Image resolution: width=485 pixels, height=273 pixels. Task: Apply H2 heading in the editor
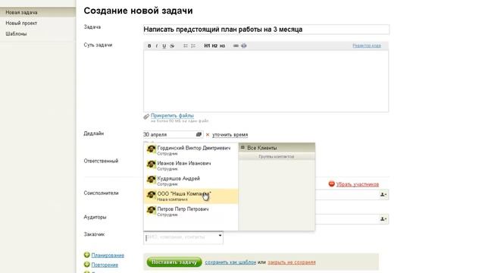[214, 45]
